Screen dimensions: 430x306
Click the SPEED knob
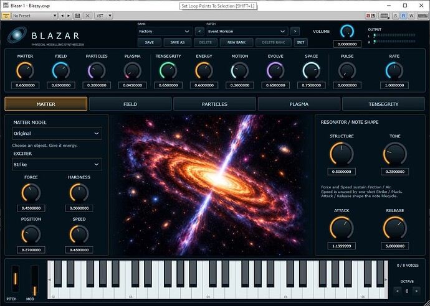click(79, 234)
